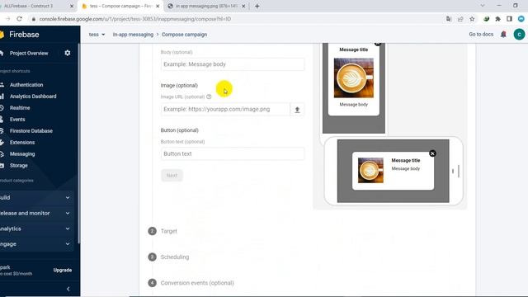The height and width of the screenshot is (297, 528).
Task: Click the notifications bell icon
Action: [503, 35]
